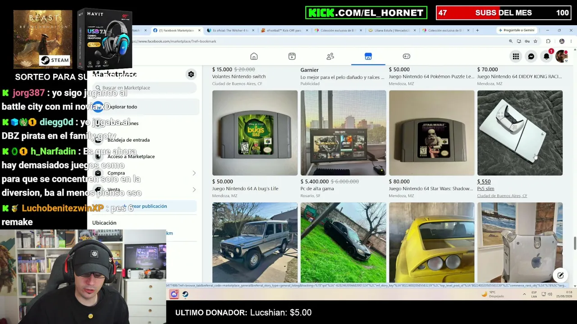Open the Chrome three-dot menu
This screenshot has width=577, height=324.
point(571,41)
